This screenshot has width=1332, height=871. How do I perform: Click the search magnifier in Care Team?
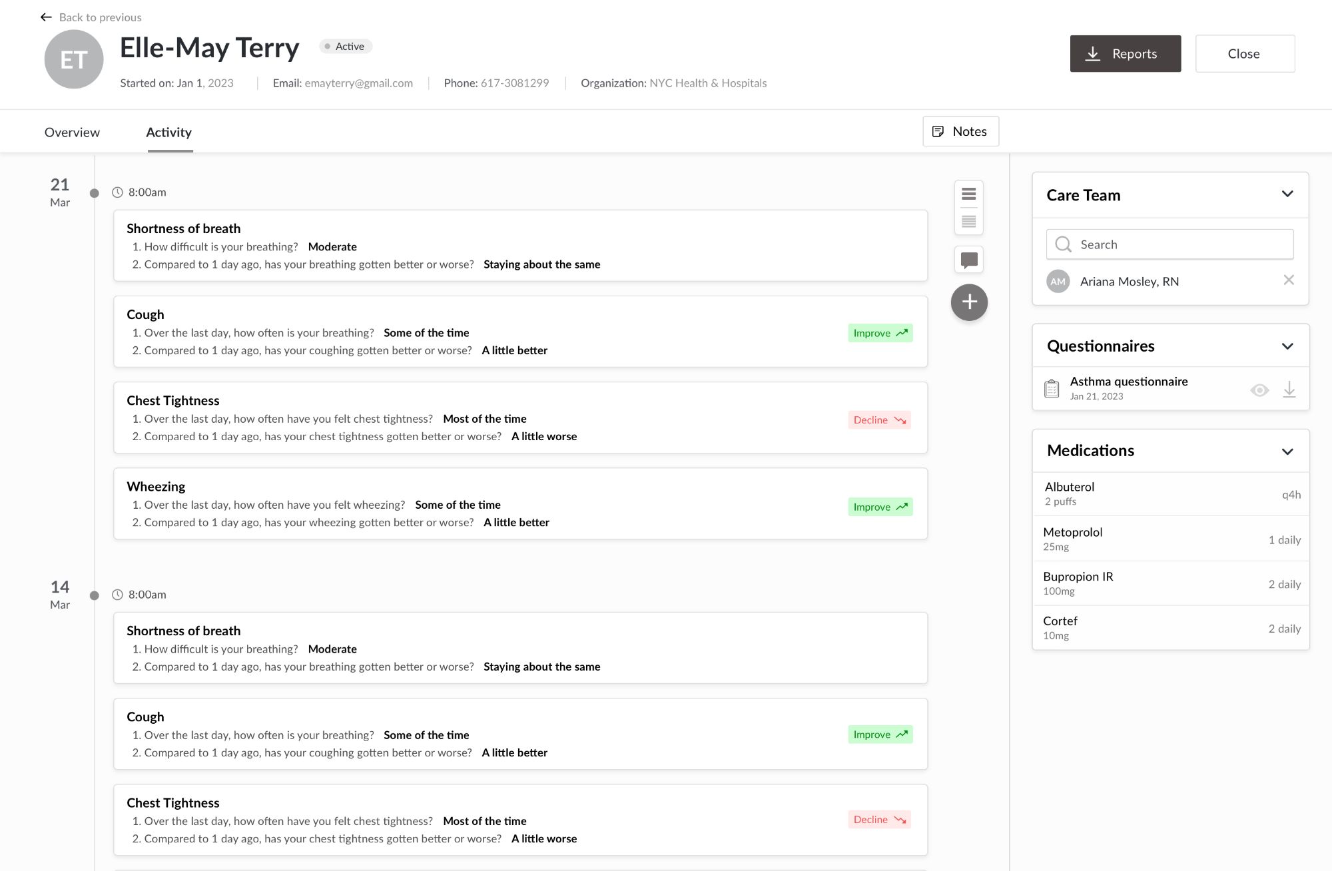(x=1064, y=244)
